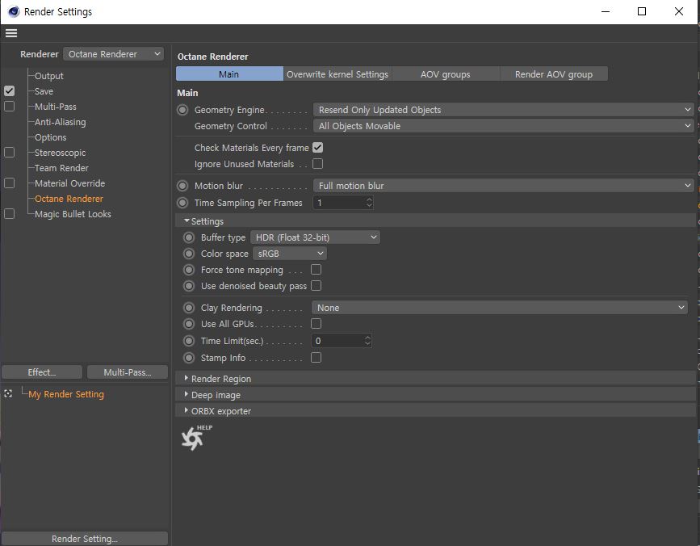Toggle Time Limit animation dot
700x546 pixels.
click(189, 341)
